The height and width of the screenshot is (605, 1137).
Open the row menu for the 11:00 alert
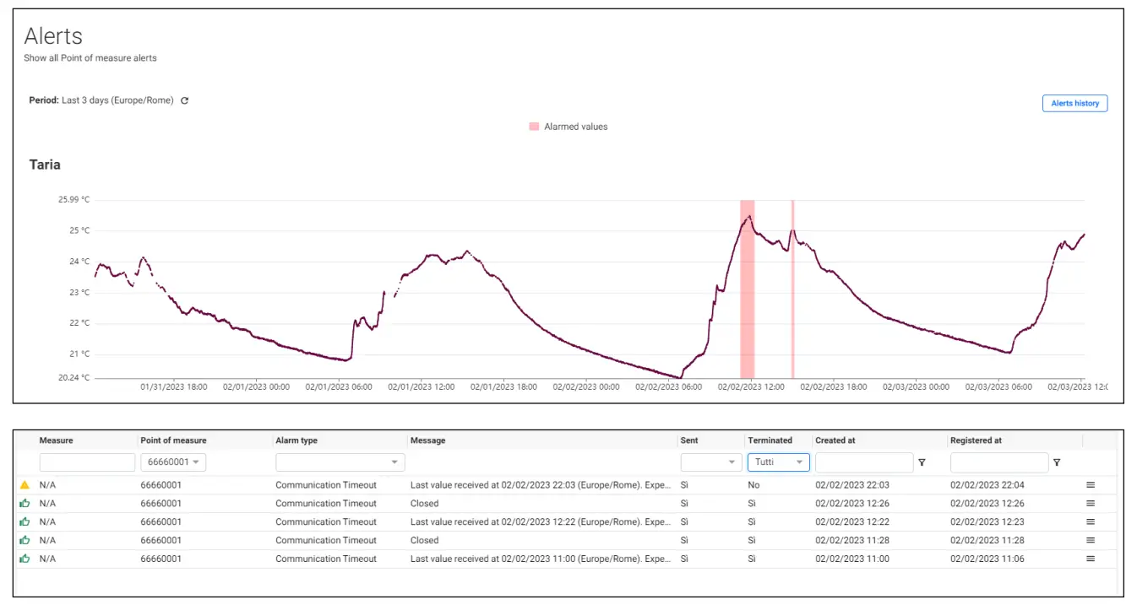pyautogui.click(x=1091, y=559)
